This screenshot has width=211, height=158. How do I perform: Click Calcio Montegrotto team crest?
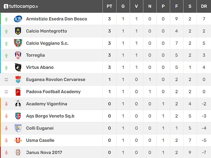click(18, 31)
